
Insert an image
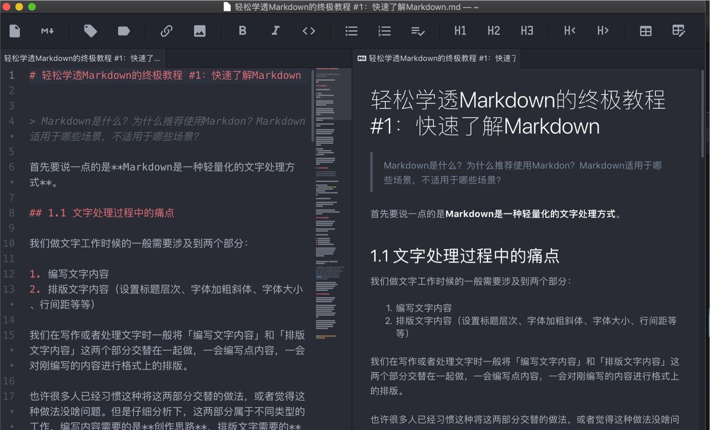click(x=200, y=30)
